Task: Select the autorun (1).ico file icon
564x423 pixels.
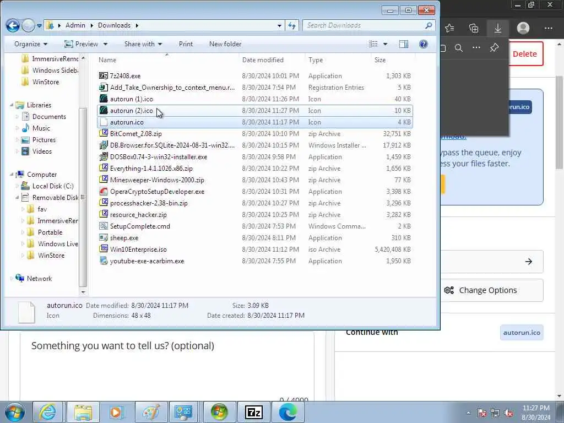Action: pyautogui.click(x=104, y=99)
